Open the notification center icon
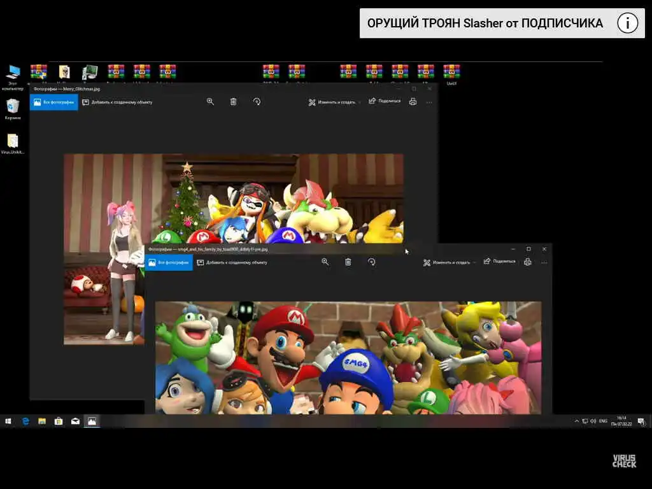The width and height of the screenshot is (652, 489). click(x=641, y=422)
